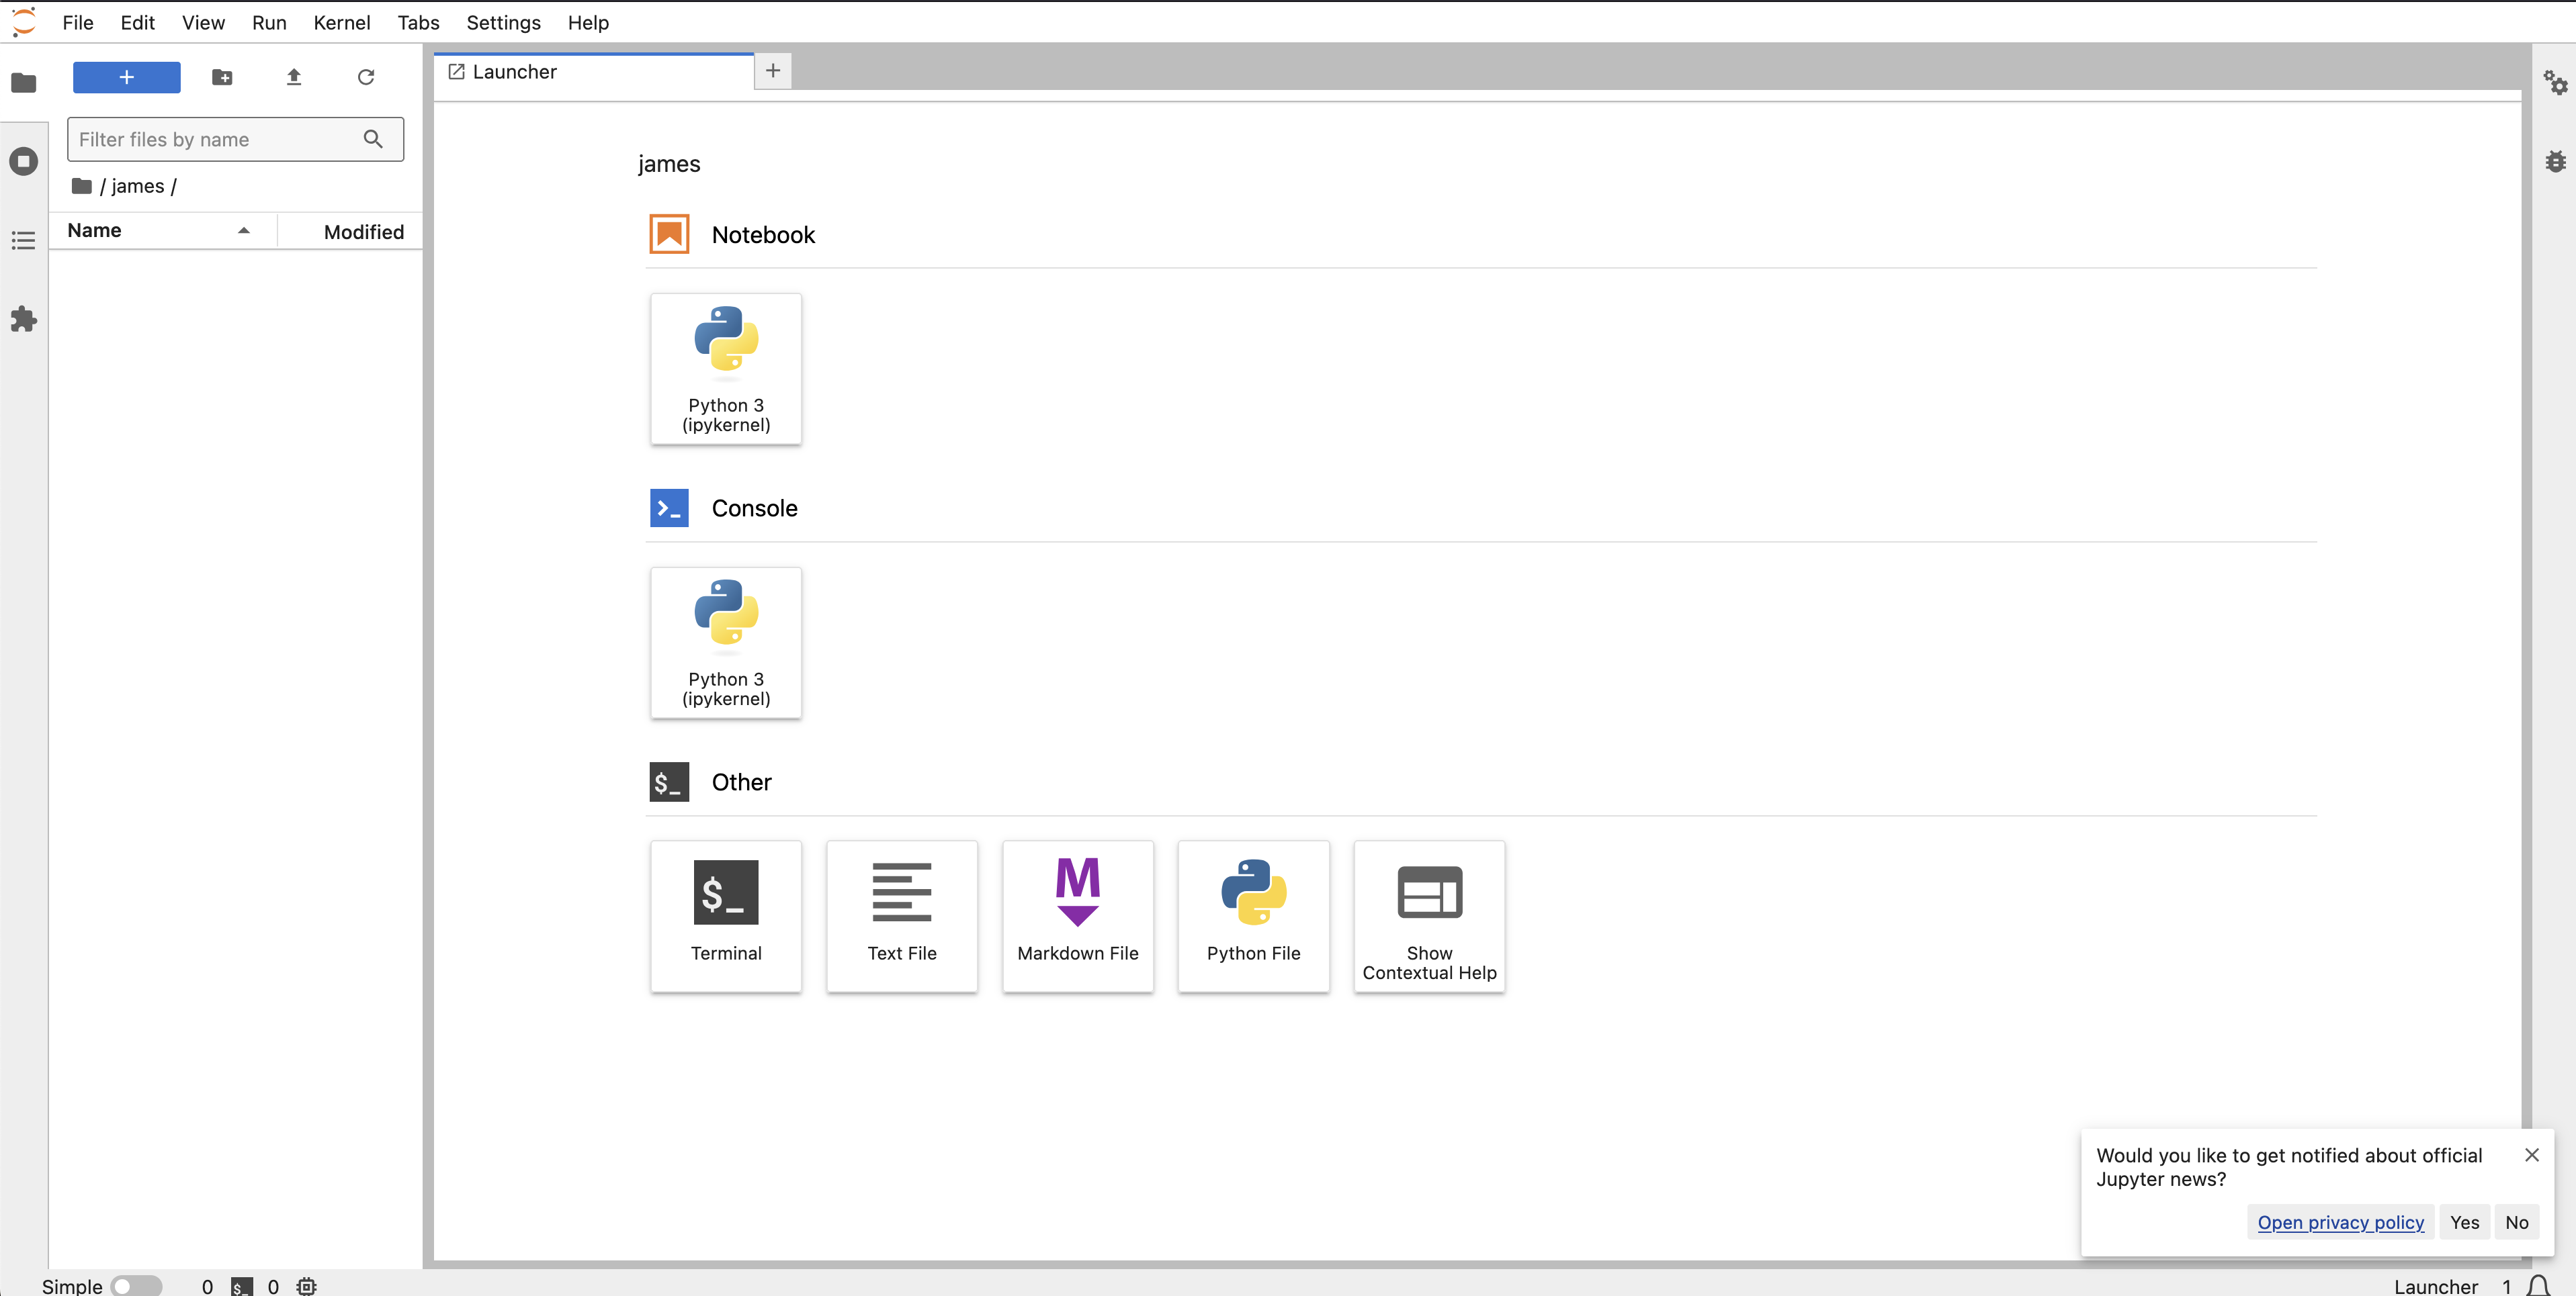
Task: Open the Debugger bug icon panel
Action: click(x=2555, y=161)
